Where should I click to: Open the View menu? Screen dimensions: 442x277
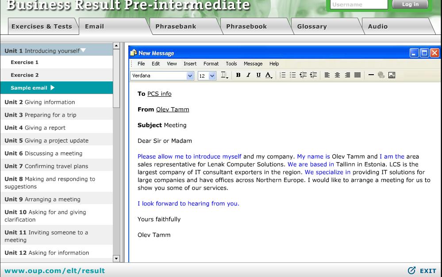click(172, 64)
